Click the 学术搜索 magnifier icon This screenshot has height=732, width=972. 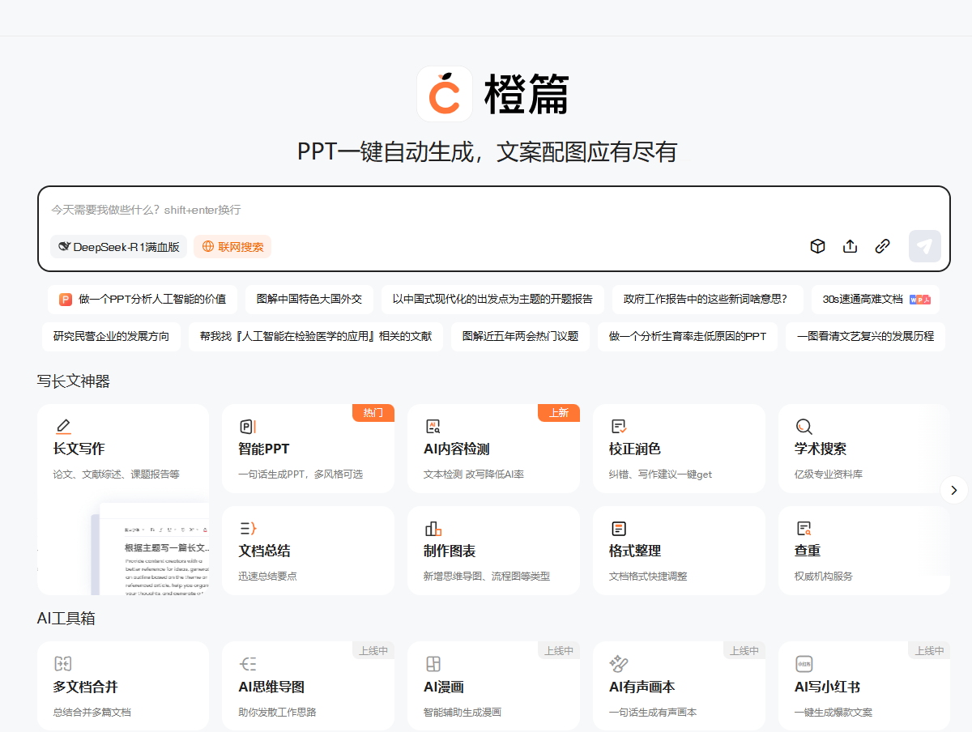(804, 427)
